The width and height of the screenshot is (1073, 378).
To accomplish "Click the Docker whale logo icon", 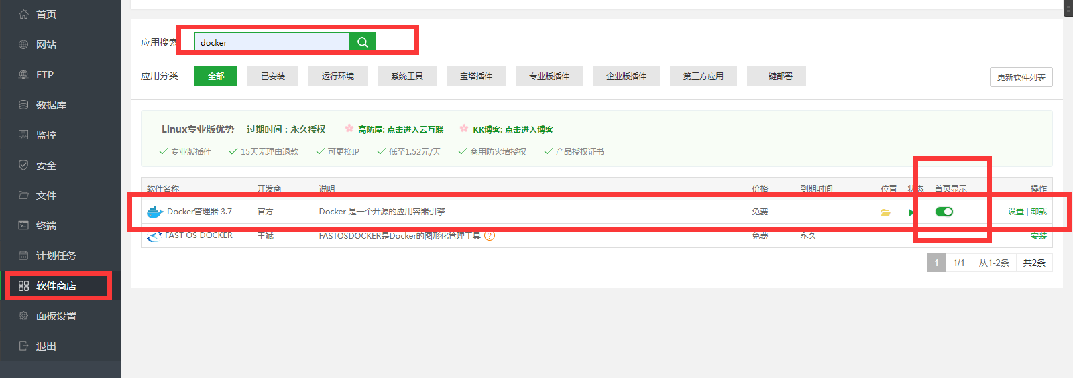I will (155, 212).
